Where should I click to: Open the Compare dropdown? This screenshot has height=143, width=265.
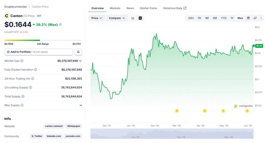pyautogui.click(x=117, y=18)
